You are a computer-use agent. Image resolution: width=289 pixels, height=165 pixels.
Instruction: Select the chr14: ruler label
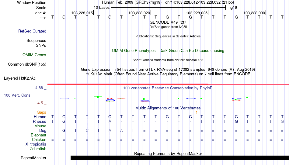40,13
